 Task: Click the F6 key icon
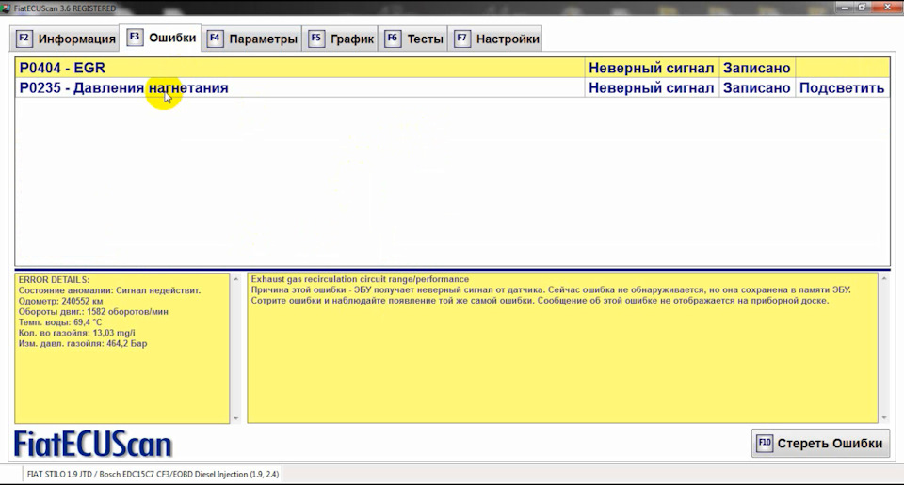pyautogui.click(x=392, y=39)
